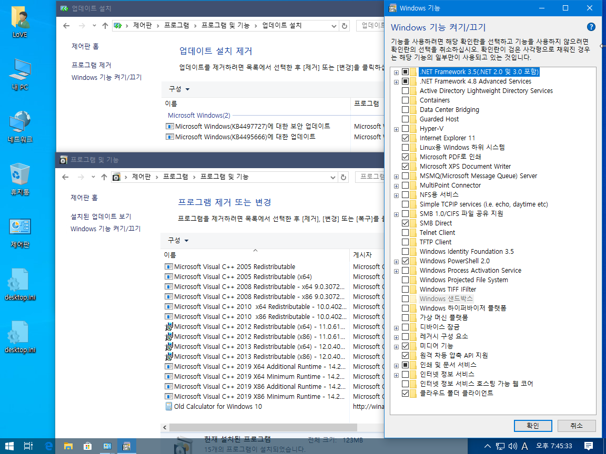Select Old Calculator for Windows 10 entry
The image size is (606, 454).
pyautogui.click(x=218, y=407)
